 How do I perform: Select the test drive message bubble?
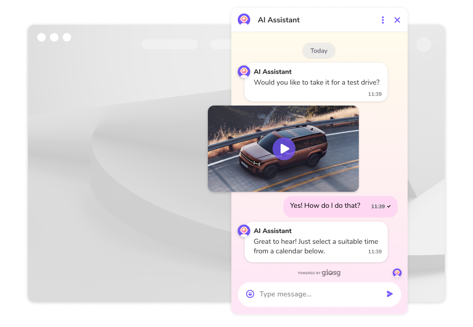tap(317, 82)
